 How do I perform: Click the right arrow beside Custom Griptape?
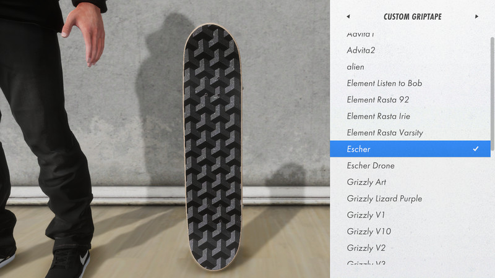pyautogui.click(x=476, y=17)
